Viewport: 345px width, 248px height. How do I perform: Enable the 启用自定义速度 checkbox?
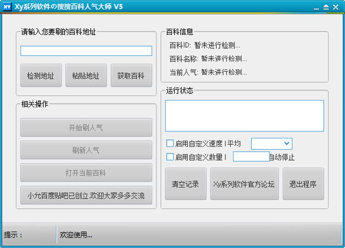[x=170, y=144]
